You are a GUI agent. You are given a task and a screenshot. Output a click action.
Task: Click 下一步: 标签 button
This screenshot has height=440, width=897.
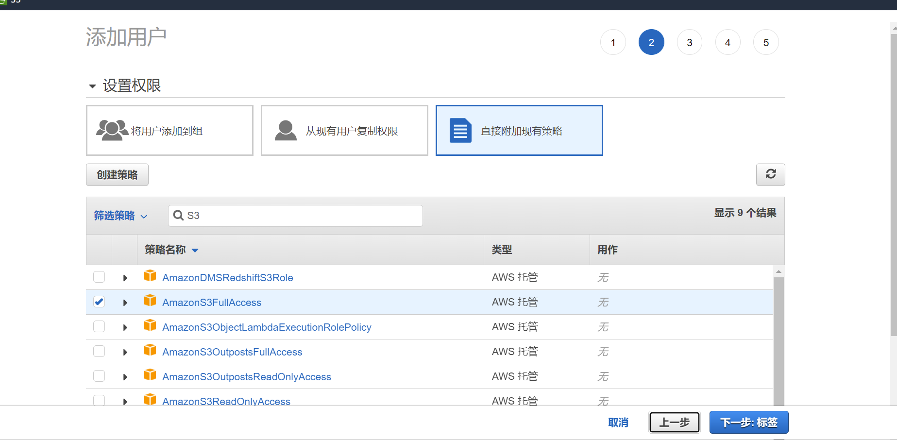coord(749,423)
